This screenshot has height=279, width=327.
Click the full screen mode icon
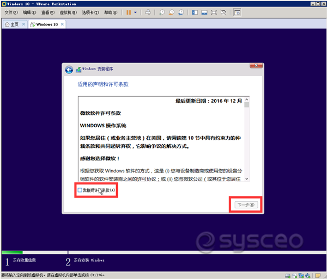[x=214, y=13]
